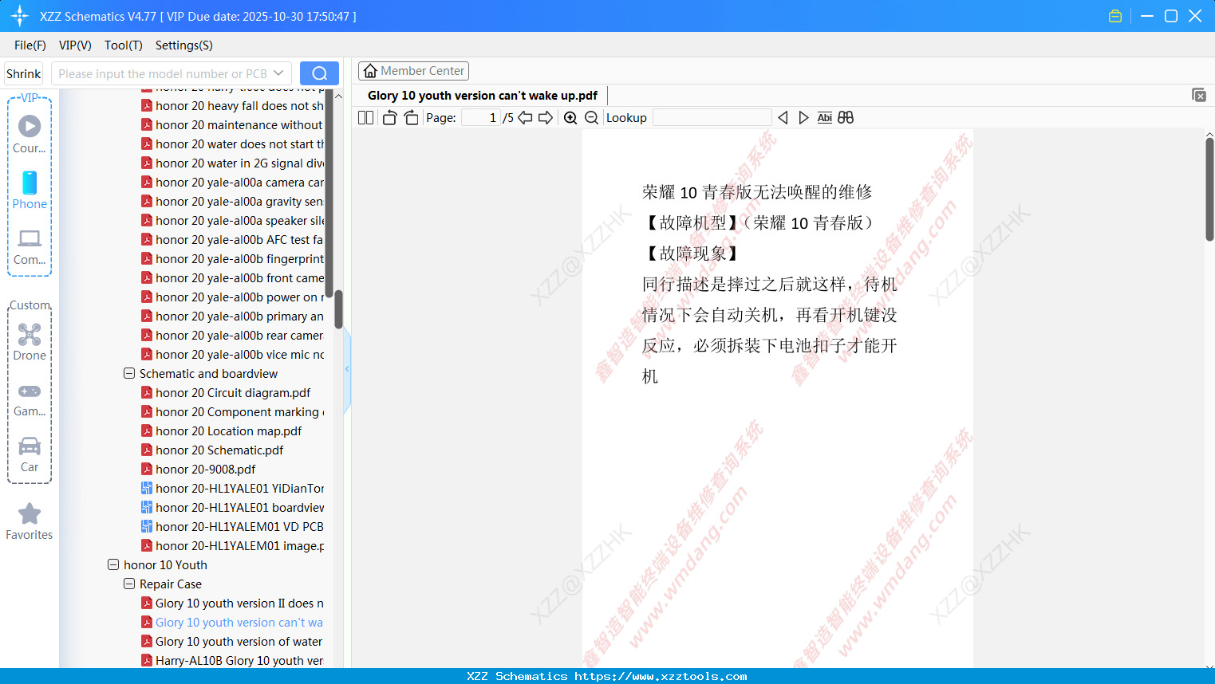
Task: Click the XZZ Schematics logo icon
Action: [x=20, y=16]
